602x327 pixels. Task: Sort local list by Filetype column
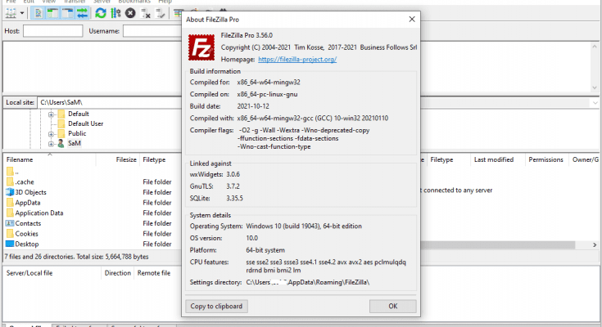coord(154,160)
